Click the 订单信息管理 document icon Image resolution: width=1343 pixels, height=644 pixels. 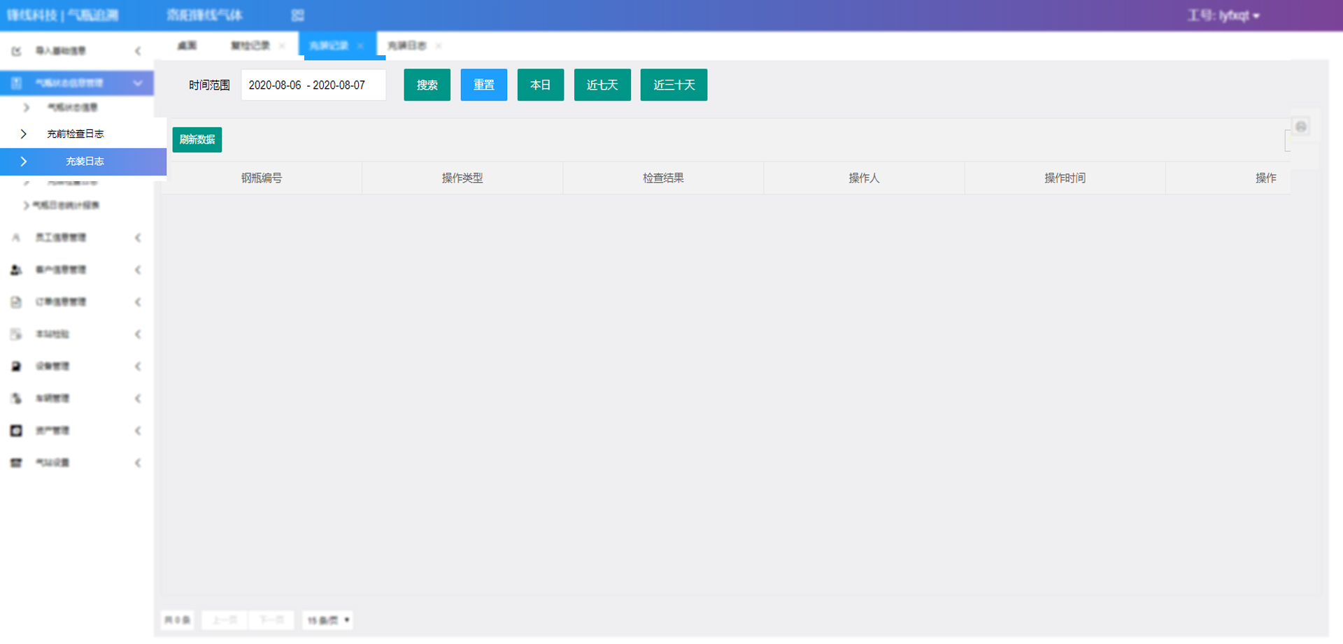16,302
